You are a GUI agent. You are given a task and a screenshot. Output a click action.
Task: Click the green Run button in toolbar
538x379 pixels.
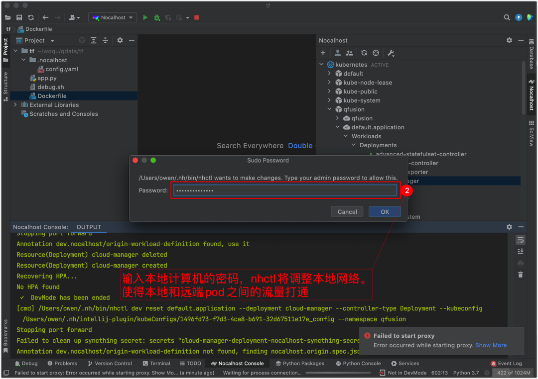pyautogui.click(x=145, y=17)
